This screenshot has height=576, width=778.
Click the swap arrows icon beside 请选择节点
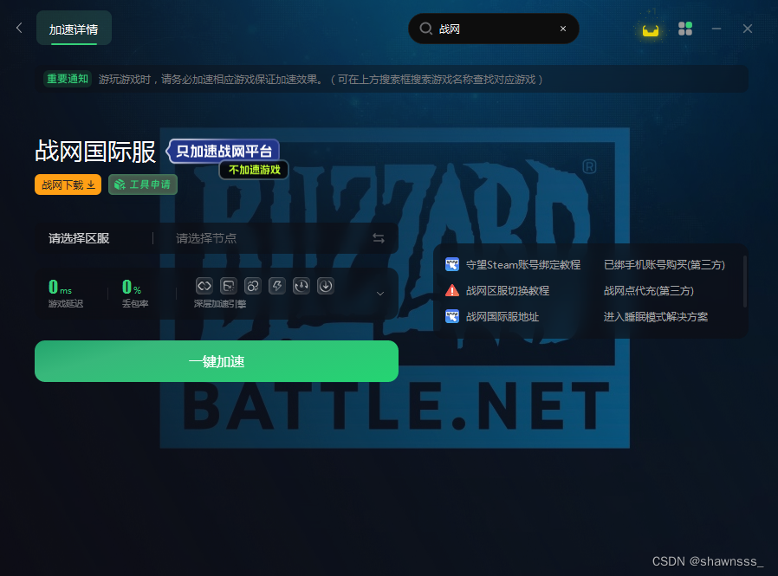(379, 239)
